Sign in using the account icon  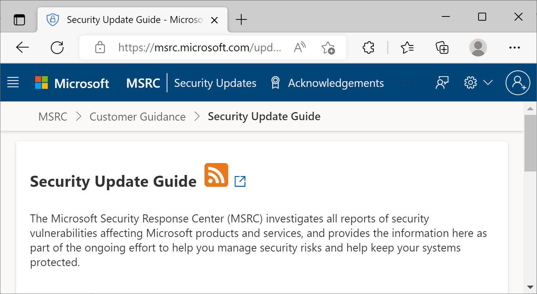click(x=518, y=82)
